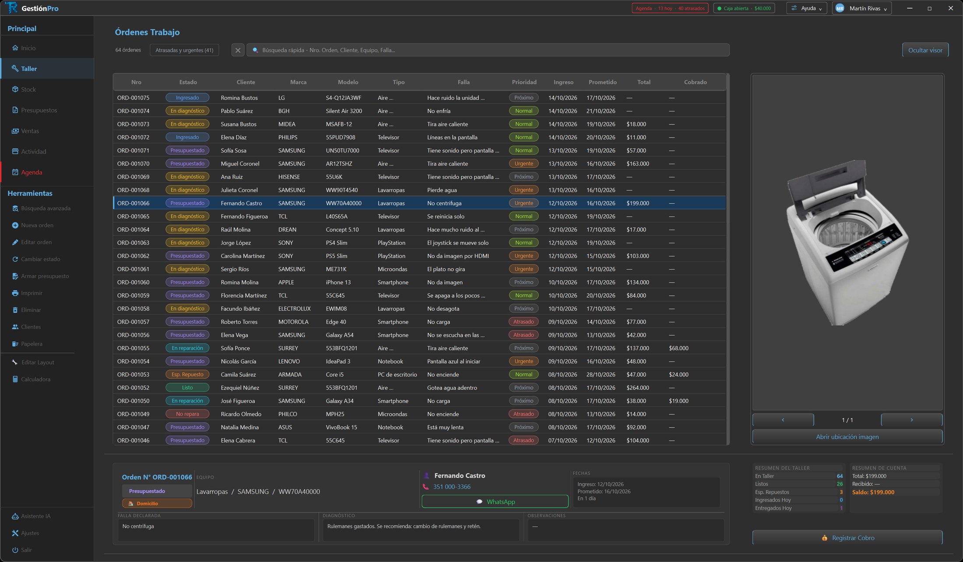Open Búsqueda avanzada search icon
This screenshot has height=562, width=963.
coord(15,208)
